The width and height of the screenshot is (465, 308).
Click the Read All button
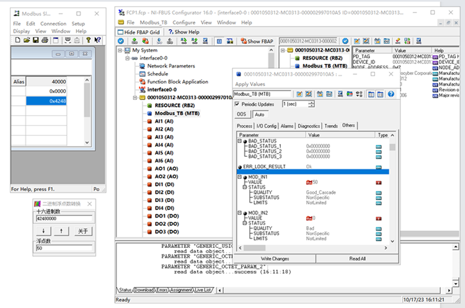pos(357,259)
